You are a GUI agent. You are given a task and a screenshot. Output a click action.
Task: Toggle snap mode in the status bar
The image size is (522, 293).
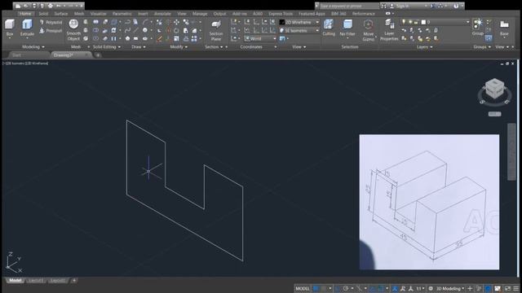(324, 288)
